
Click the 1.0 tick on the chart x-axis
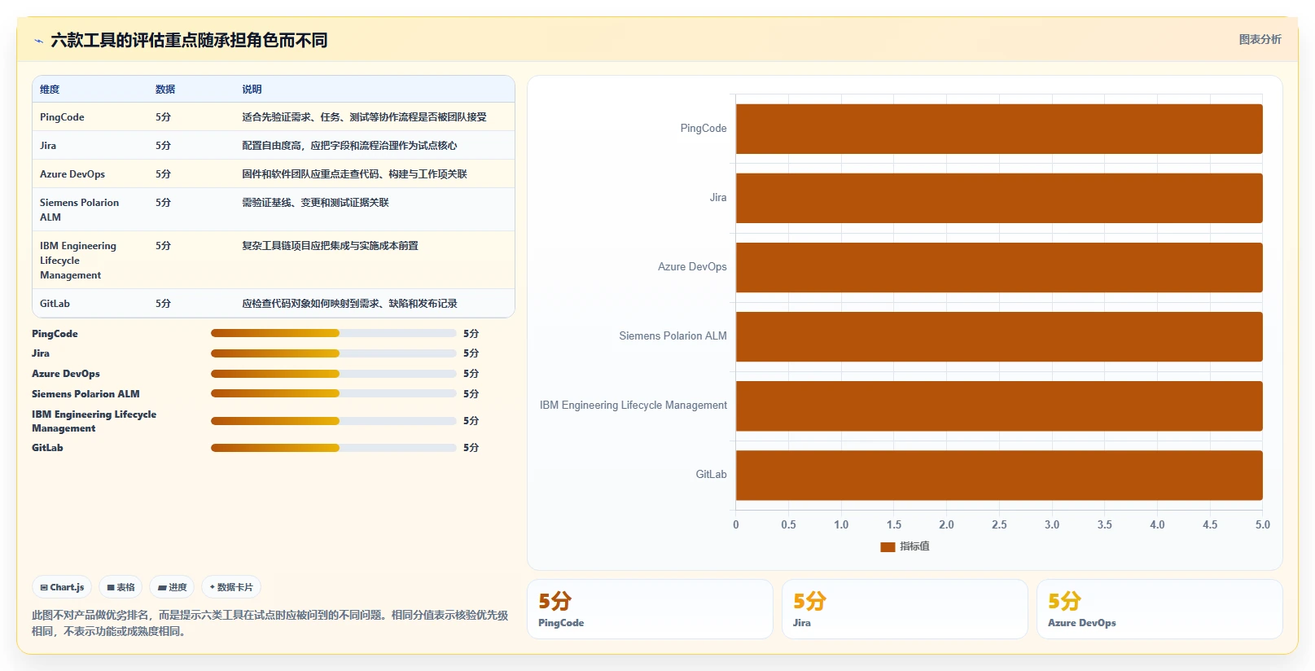pyautogui.click(x=841, y=525)
